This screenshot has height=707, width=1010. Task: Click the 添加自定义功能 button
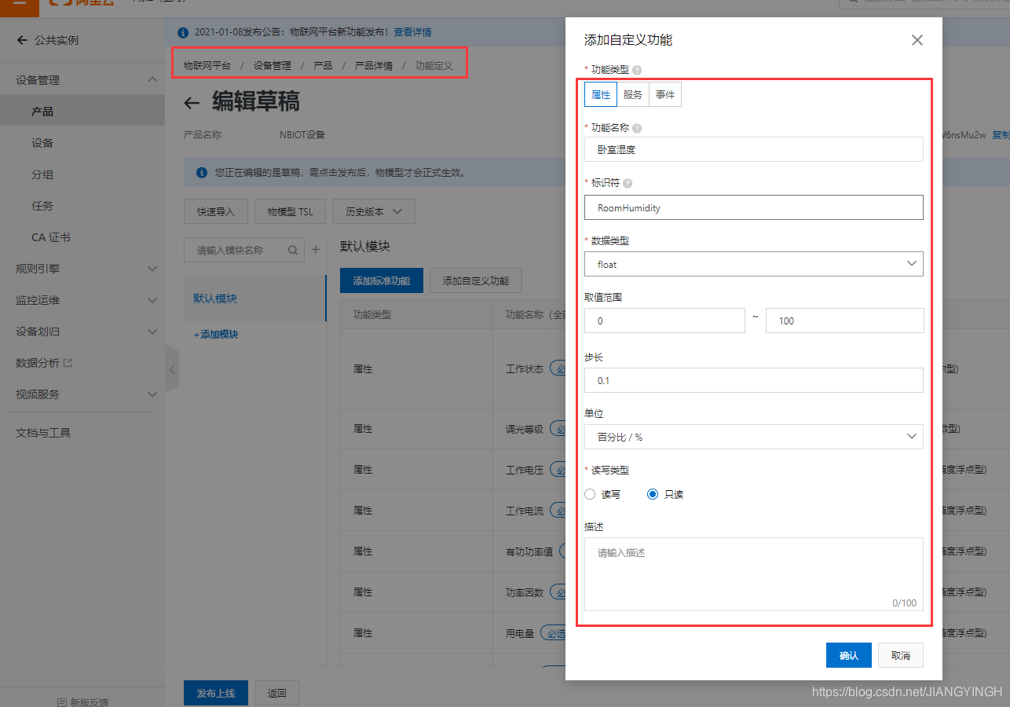pyautogui.click(x=476, y=280)
